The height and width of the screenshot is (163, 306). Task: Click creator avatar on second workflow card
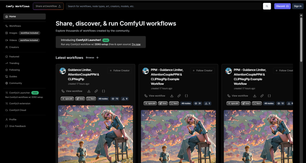pyautogui.click(x=146, y=71)
